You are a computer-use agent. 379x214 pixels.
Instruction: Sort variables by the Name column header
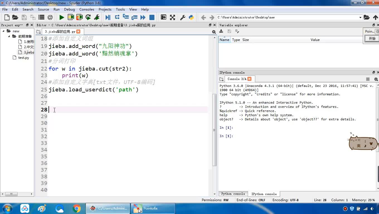[x=224, y=40]
